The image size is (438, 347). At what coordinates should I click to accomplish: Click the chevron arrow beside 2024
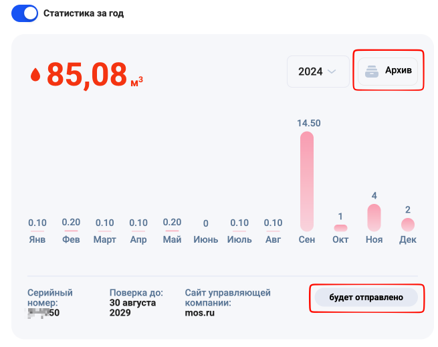point(332,72)
